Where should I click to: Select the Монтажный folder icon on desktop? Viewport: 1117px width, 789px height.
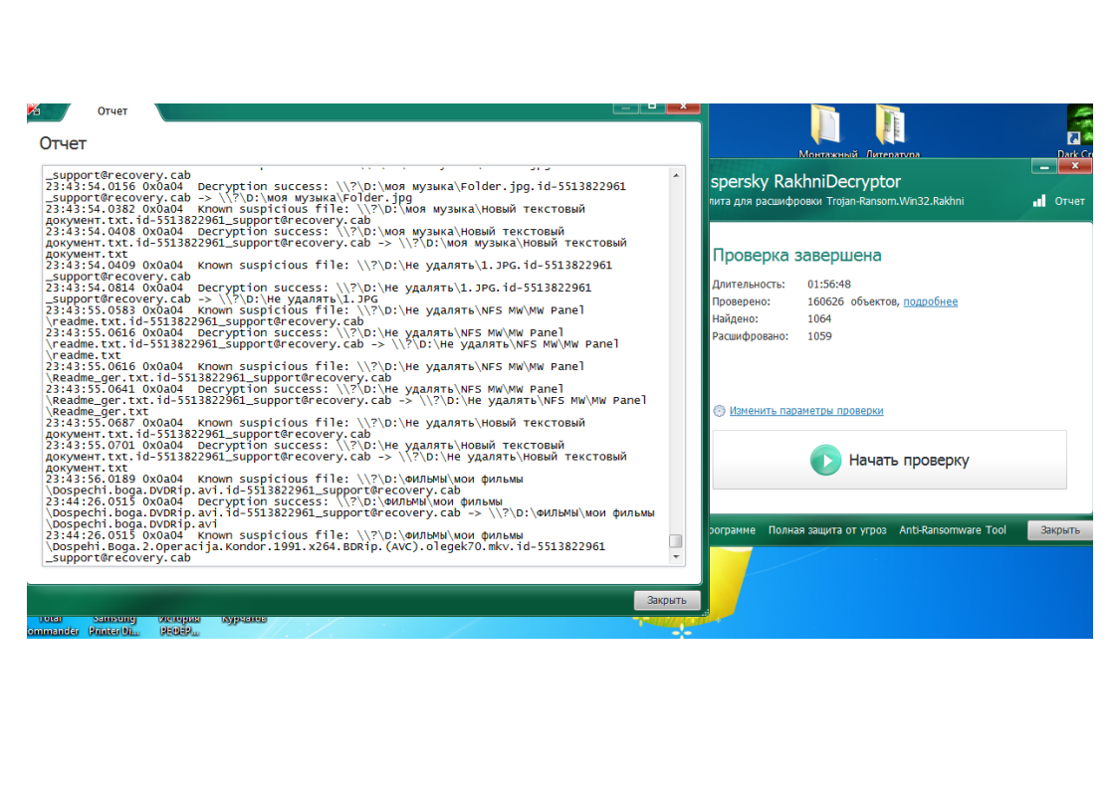tap(827, 131)
